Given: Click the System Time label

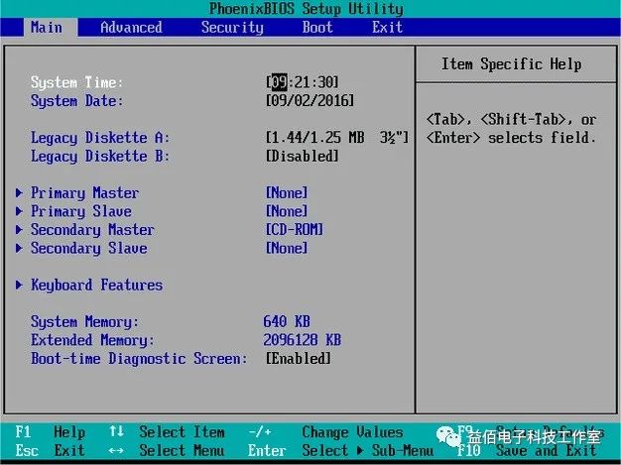Looking at the screenshot, I should coord(77,82).
